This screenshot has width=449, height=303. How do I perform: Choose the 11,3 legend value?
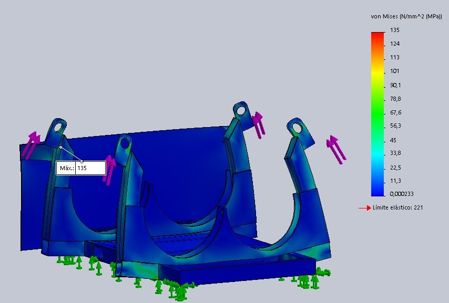click(395, 181)
